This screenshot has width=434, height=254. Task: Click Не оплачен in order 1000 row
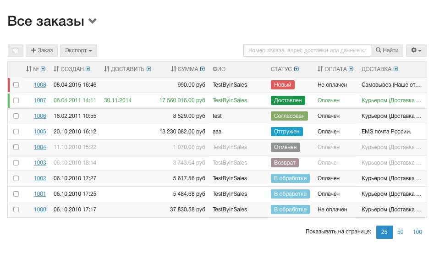[x=332, y=210]
